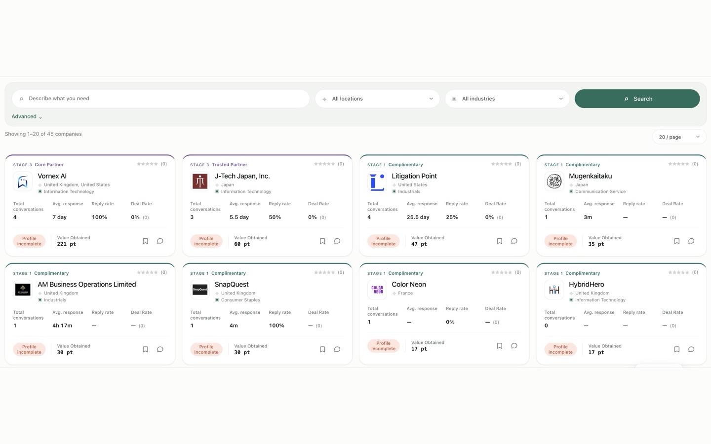The image size is (711, 444).
Task: Click 'Profile incomplete' badge on Mugenkaitaku
Action: (560, 241)
